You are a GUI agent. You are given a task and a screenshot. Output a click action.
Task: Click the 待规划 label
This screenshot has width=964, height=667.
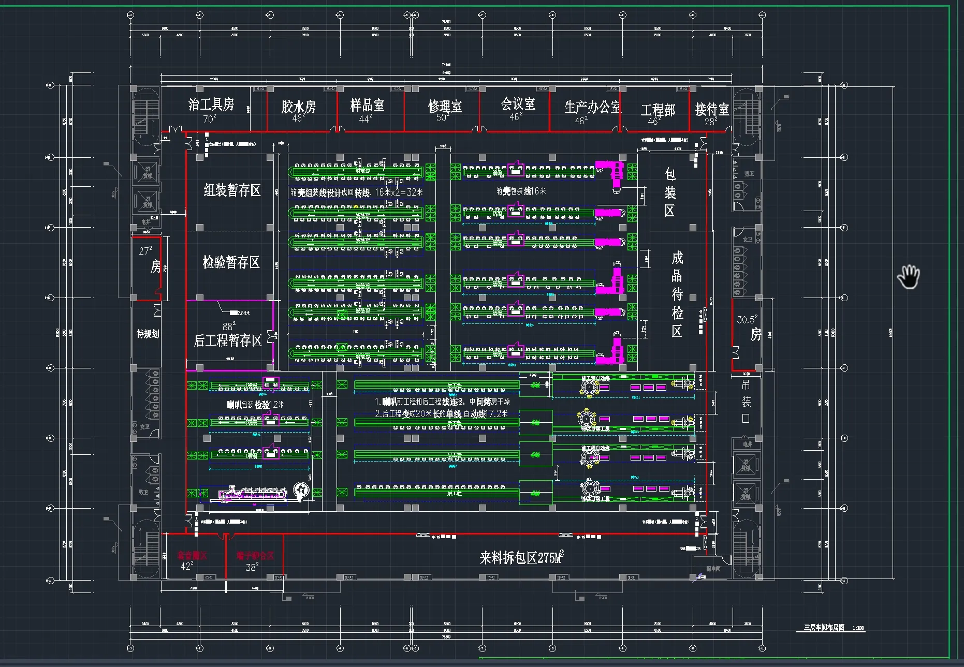pyautogui.click(x=148, y=334)
